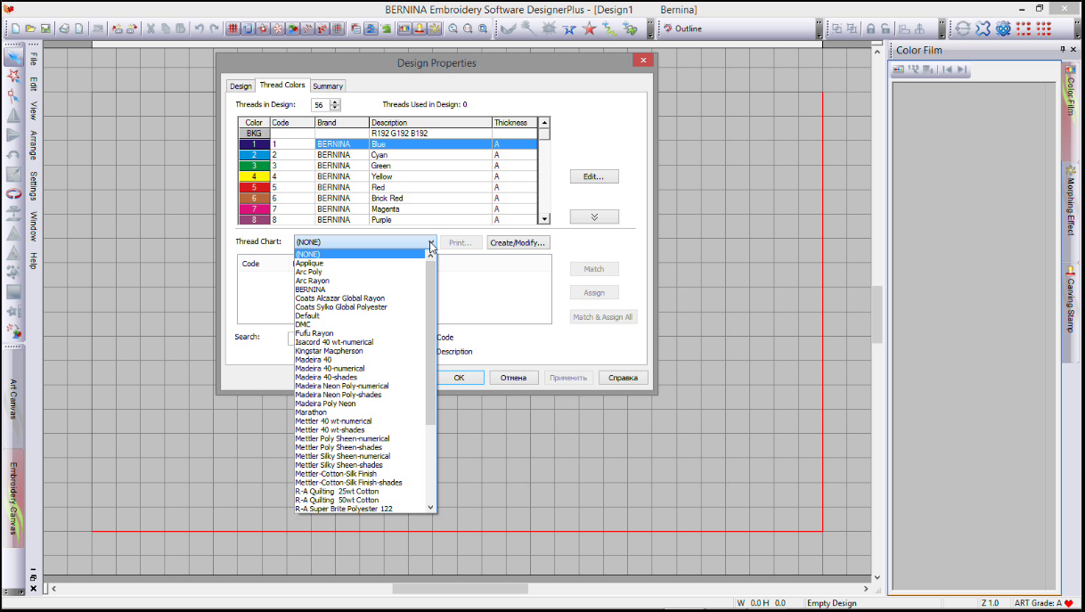Switch to the Design tab
Viewport: 1085px width, 612px height.
point(241,86)
